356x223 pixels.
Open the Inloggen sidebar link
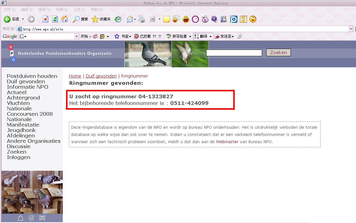pyautogui.click(x=19, y=157)
